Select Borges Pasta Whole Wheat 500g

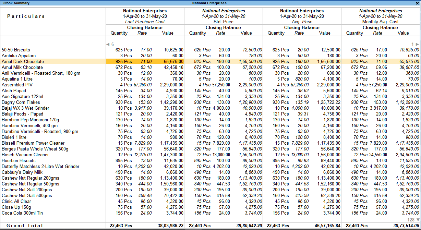pos(35,149)
